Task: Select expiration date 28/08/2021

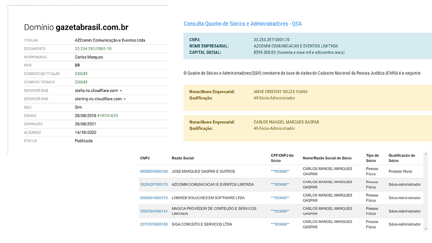Action: (x=85, y=124)
